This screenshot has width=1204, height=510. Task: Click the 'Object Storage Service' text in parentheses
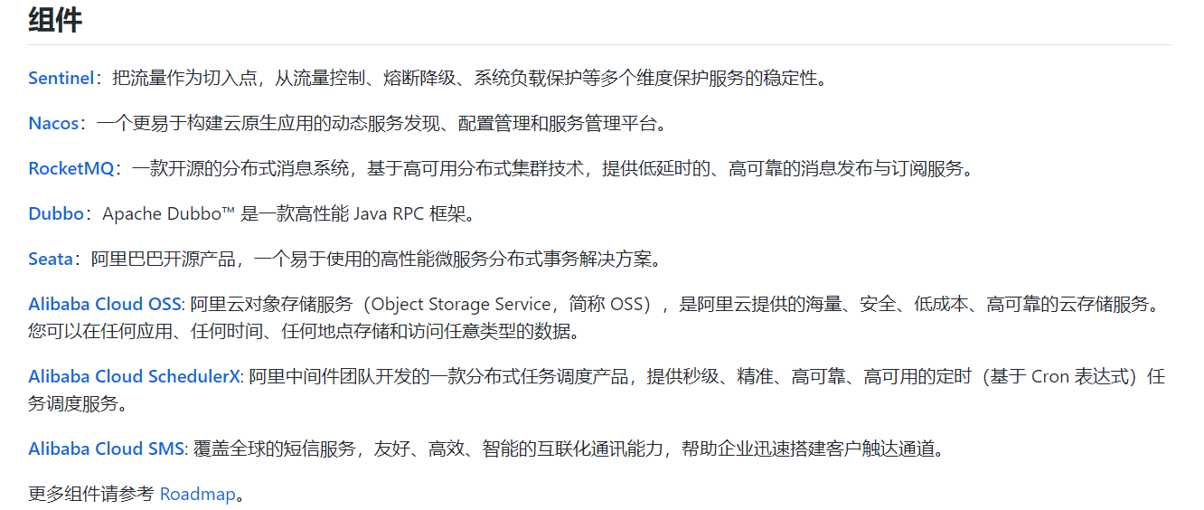pyautogui.click(x=461, y=304)
